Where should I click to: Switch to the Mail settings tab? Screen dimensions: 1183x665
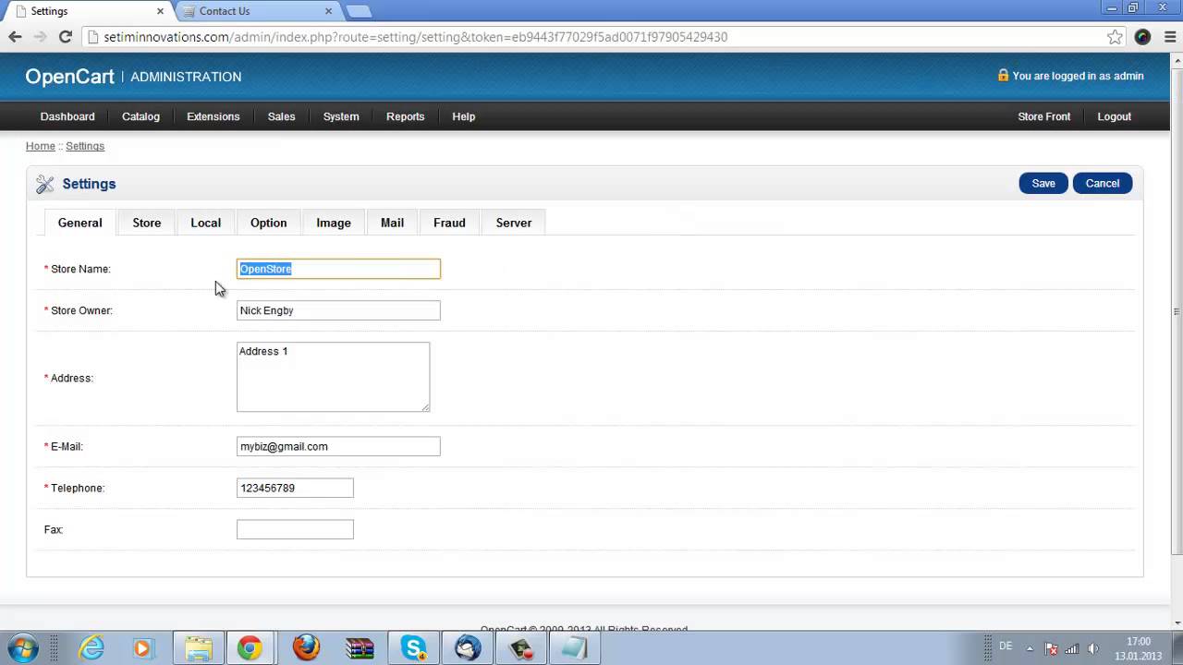pyautogui.click(x=392, y=223)
